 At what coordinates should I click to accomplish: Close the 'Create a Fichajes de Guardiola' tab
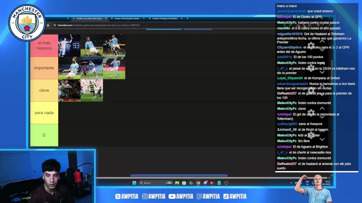181,19
